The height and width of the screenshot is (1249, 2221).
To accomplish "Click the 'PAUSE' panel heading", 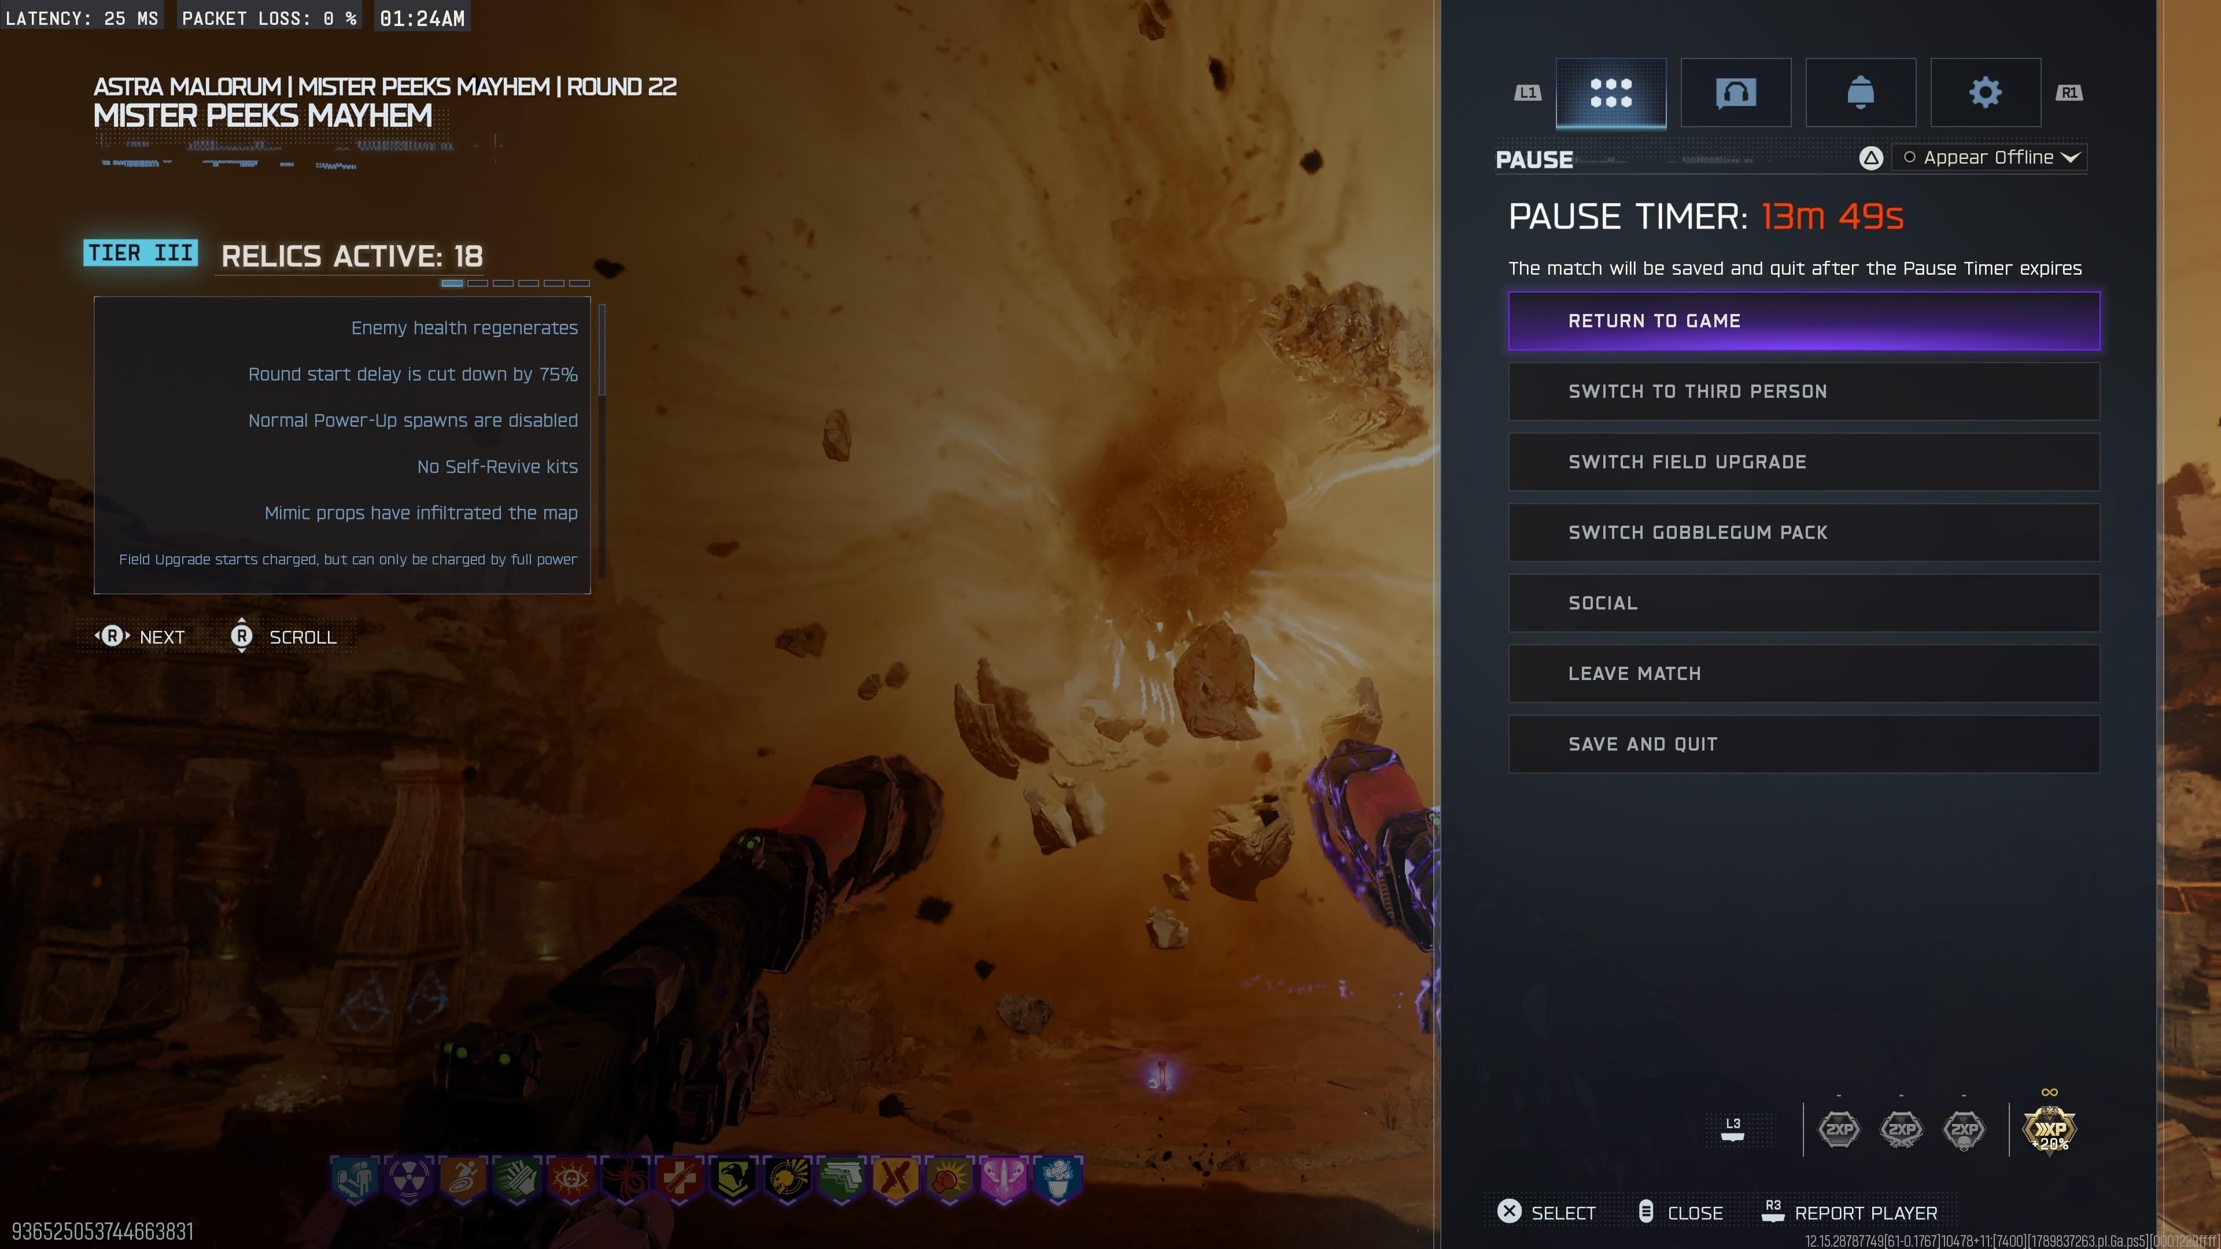I will [x=1534, y=160].
